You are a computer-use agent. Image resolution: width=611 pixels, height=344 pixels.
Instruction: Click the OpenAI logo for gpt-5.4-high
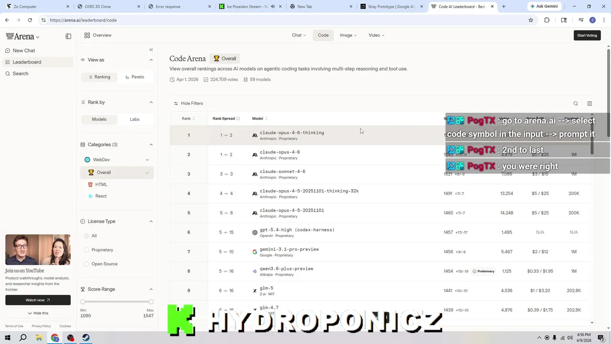click(255, 233)
